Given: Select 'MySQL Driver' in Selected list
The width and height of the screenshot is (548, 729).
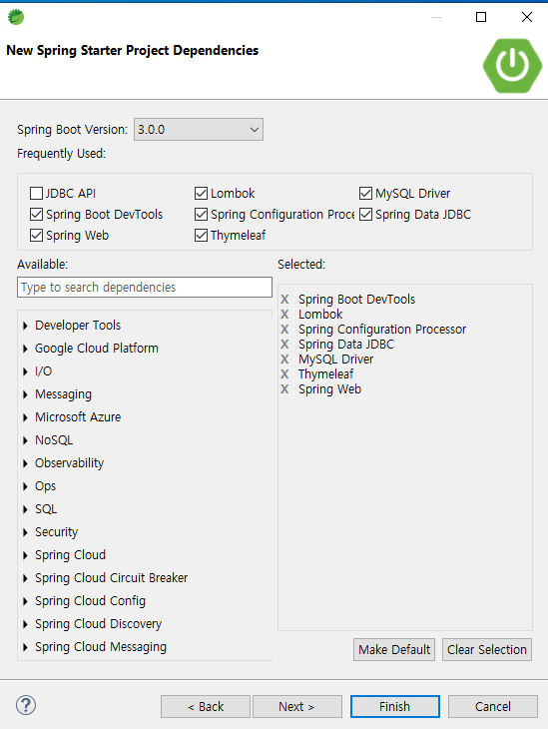Looking at the screenshot, I should click(335, 360).
